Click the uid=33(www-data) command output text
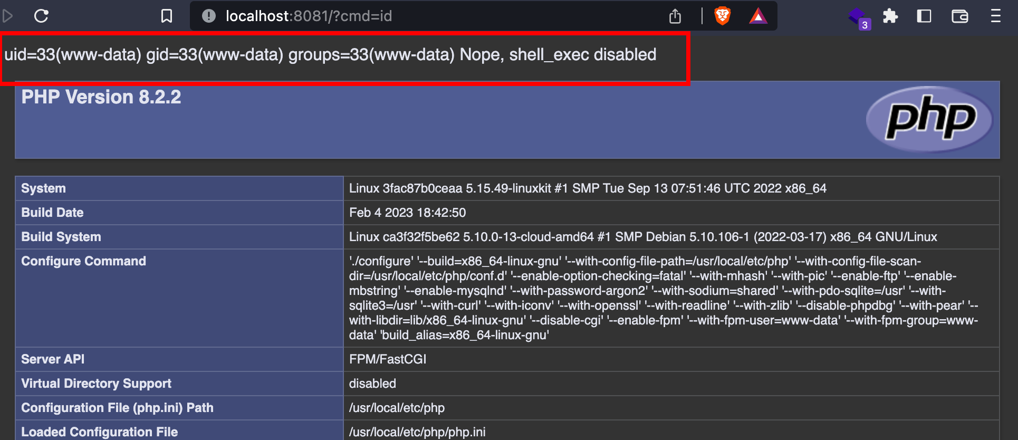 click(330, 55)
